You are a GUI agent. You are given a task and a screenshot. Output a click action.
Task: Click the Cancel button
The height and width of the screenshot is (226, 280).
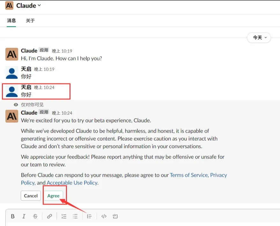[x=31, y=196]
